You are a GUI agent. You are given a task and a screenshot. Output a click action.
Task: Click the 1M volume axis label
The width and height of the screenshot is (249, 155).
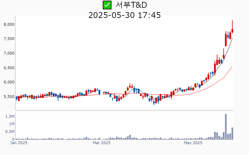12,124
